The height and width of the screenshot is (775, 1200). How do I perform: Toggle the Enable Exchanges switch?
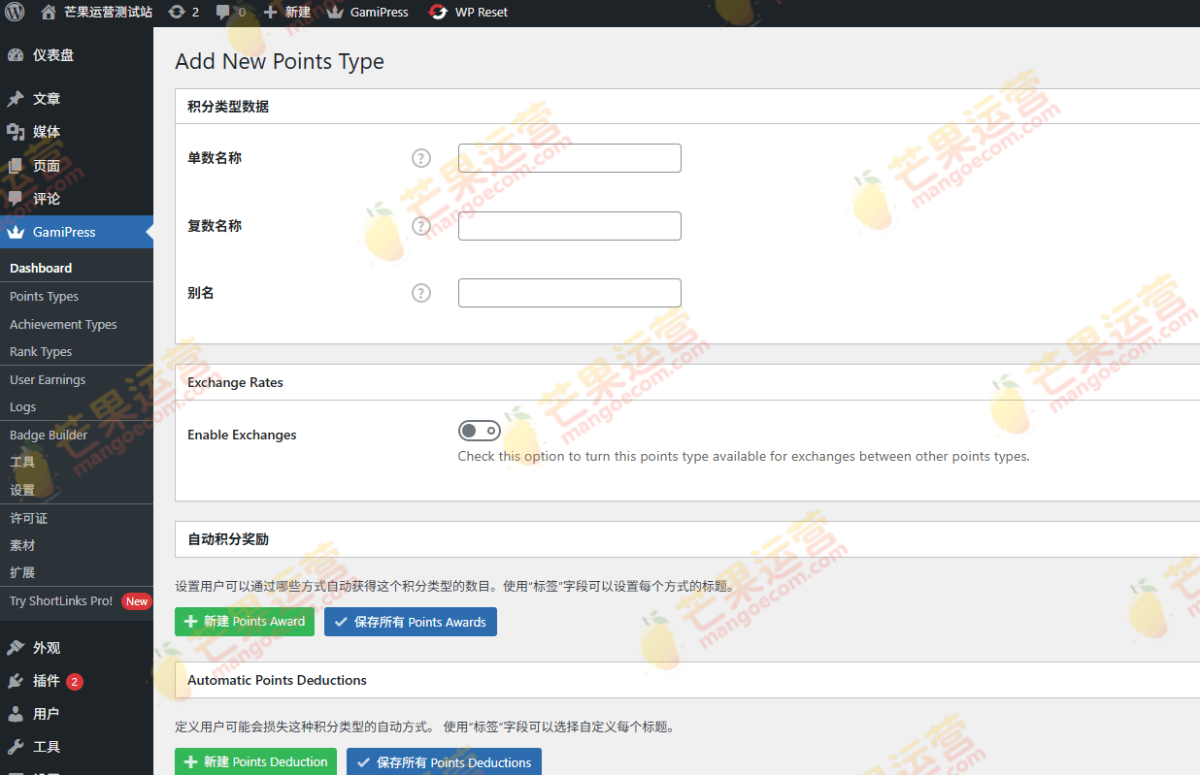[480, 431]
